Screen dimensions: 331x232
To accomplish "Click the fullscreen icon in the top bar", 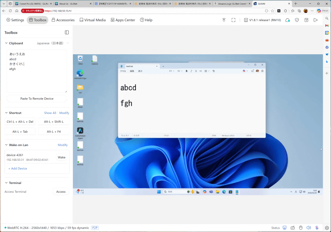I will (233, 20).
